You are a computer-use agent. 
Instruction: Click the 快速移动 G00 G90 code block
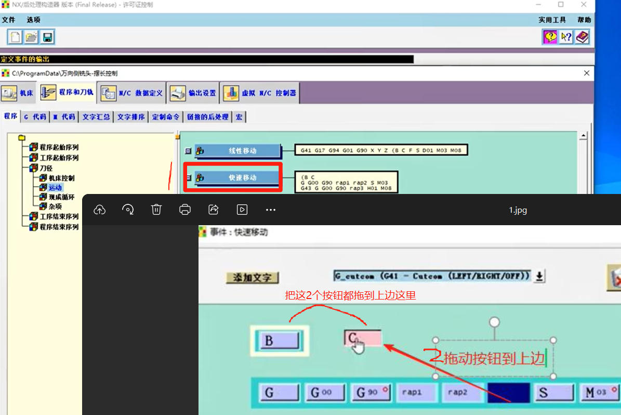pos(346,182)
